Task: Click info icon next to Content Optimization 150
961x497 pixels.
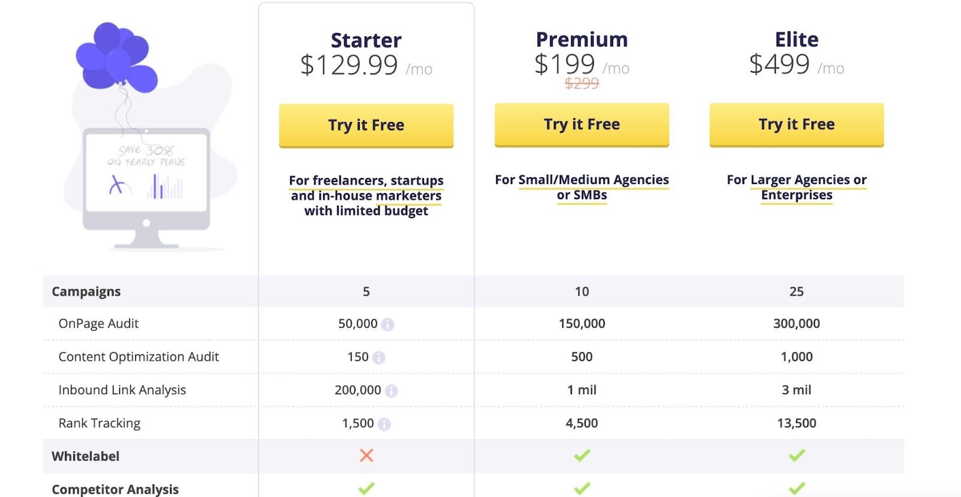Action: (378, 358)
